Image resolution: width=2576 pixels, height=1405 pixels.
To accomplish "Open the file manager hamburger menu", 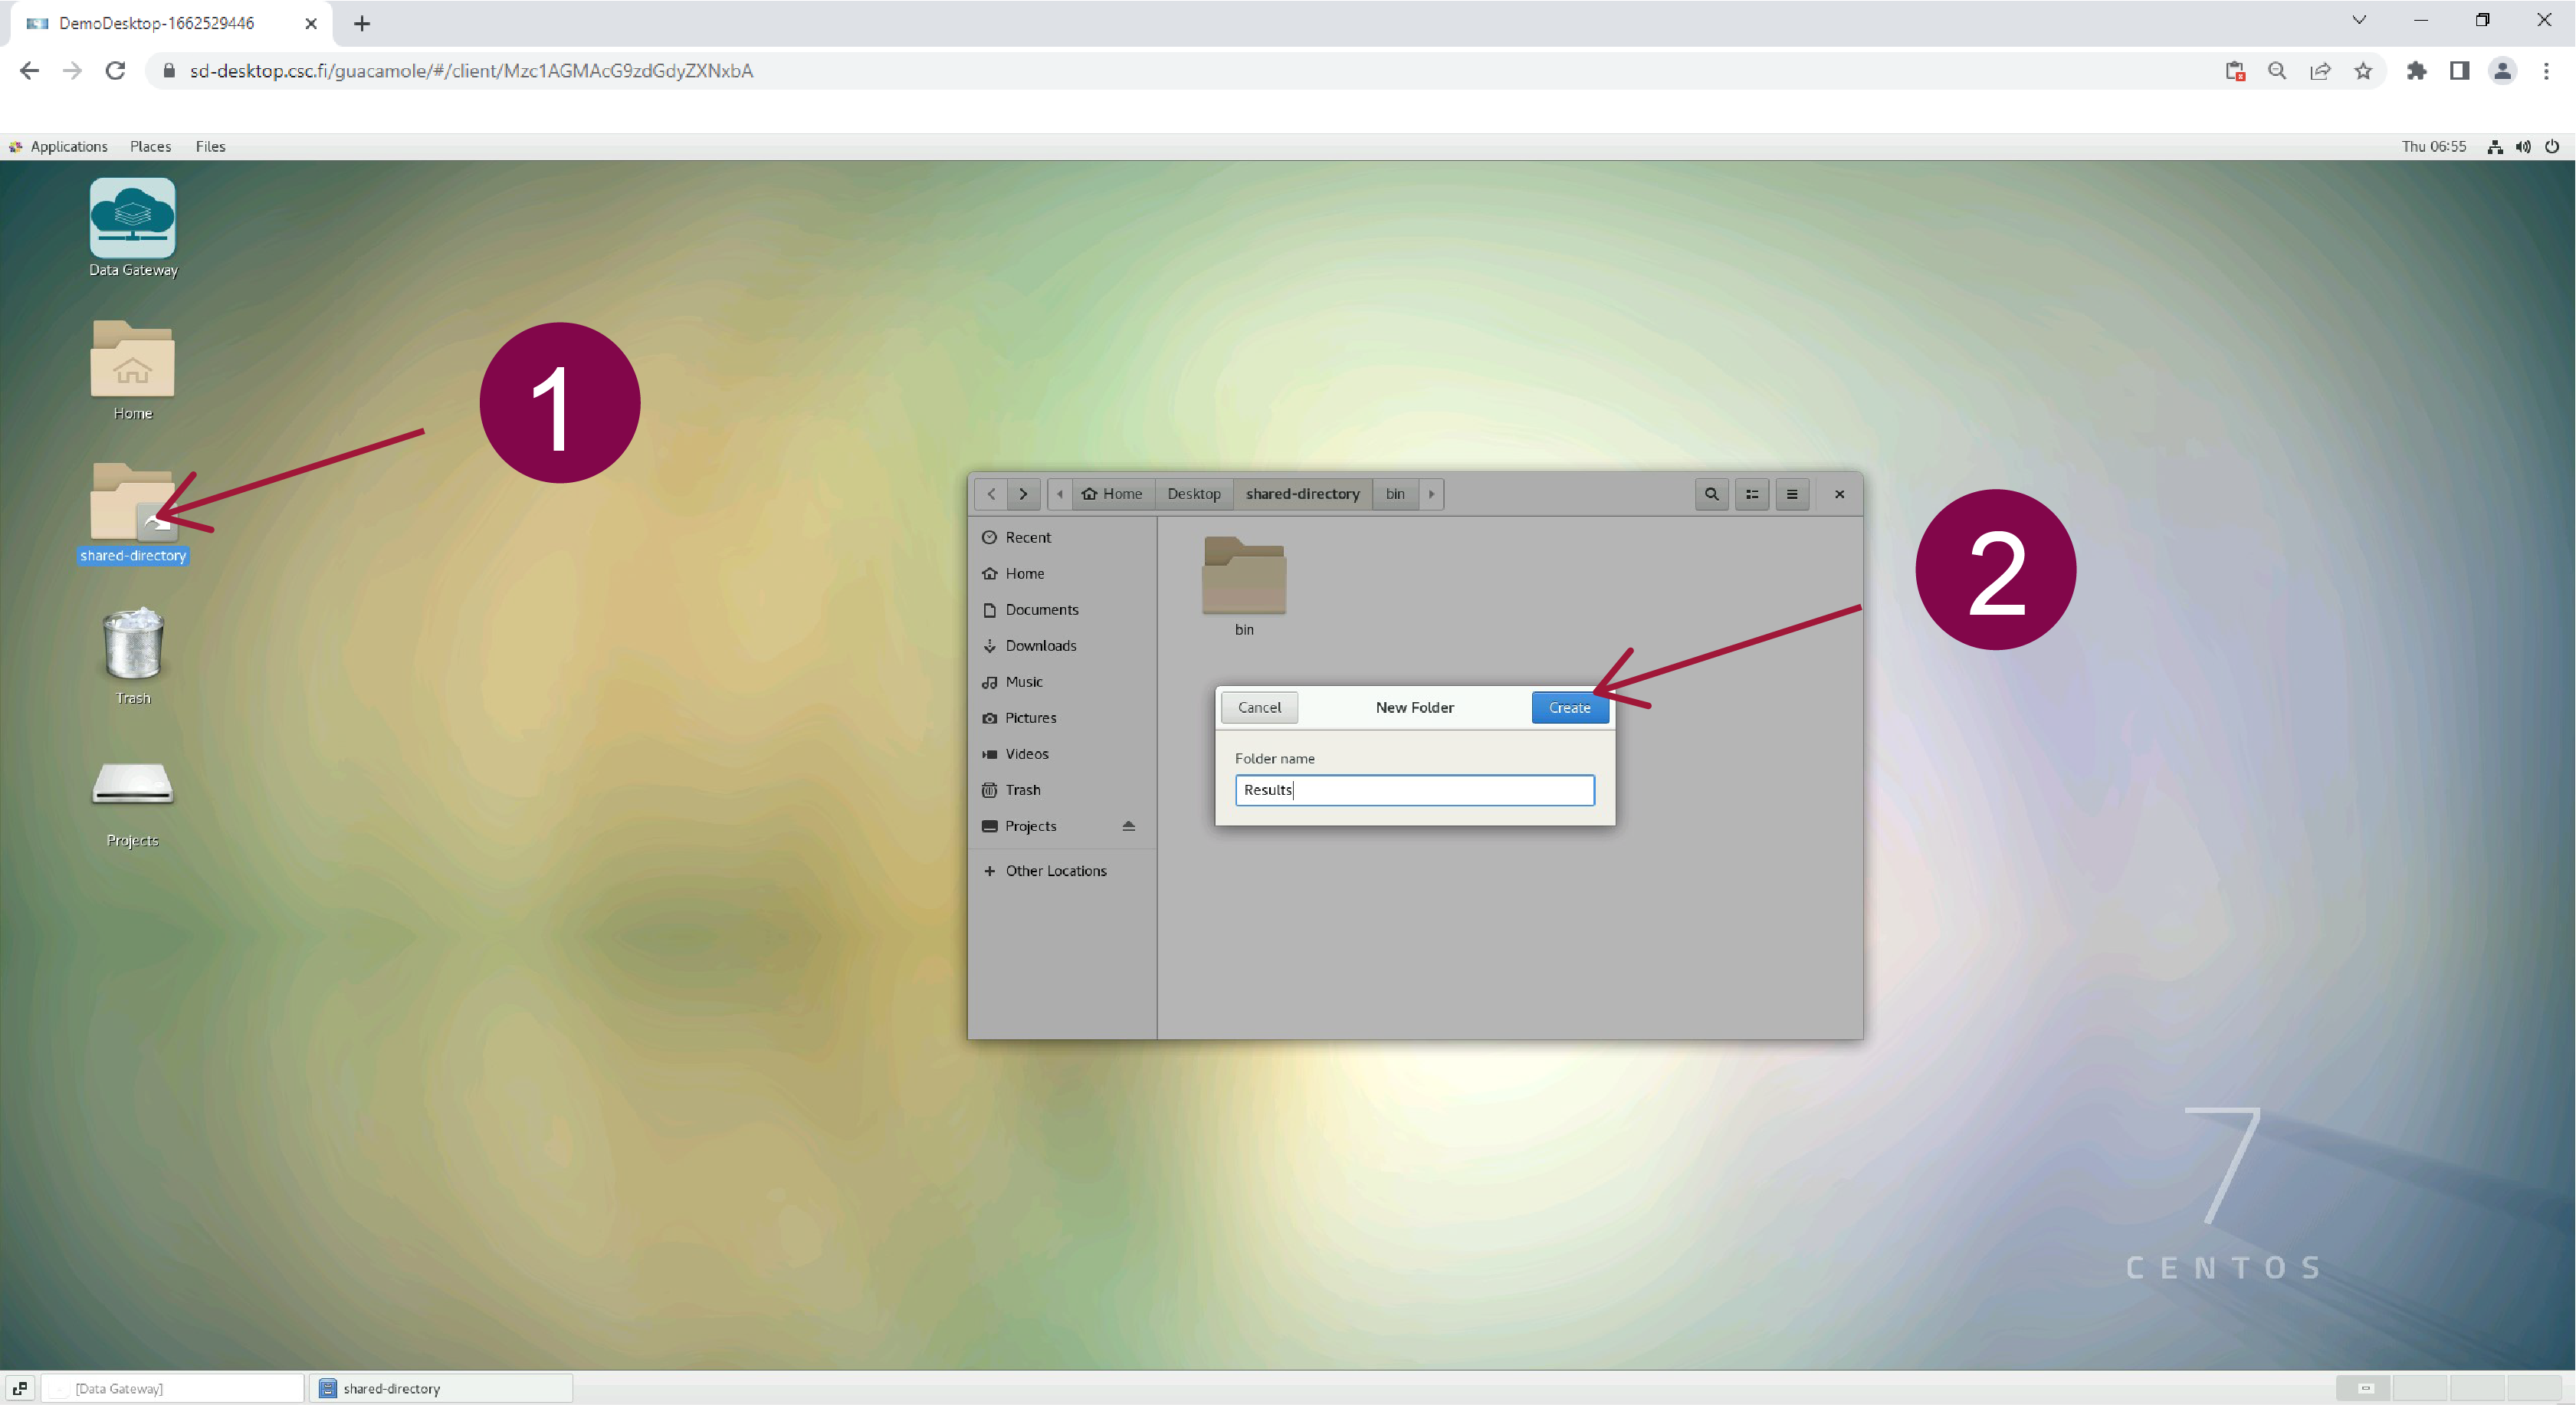I will click(1792, 494).
